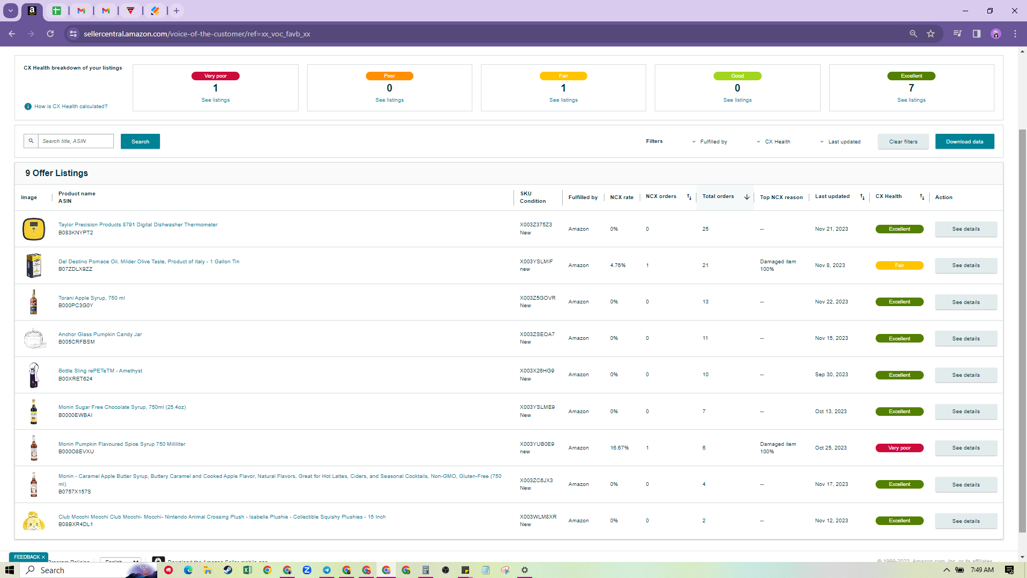Image resolution: width=1027 pixels, height=578 pixels.
Task: Click the Download data button
Action: click(964, 141)
